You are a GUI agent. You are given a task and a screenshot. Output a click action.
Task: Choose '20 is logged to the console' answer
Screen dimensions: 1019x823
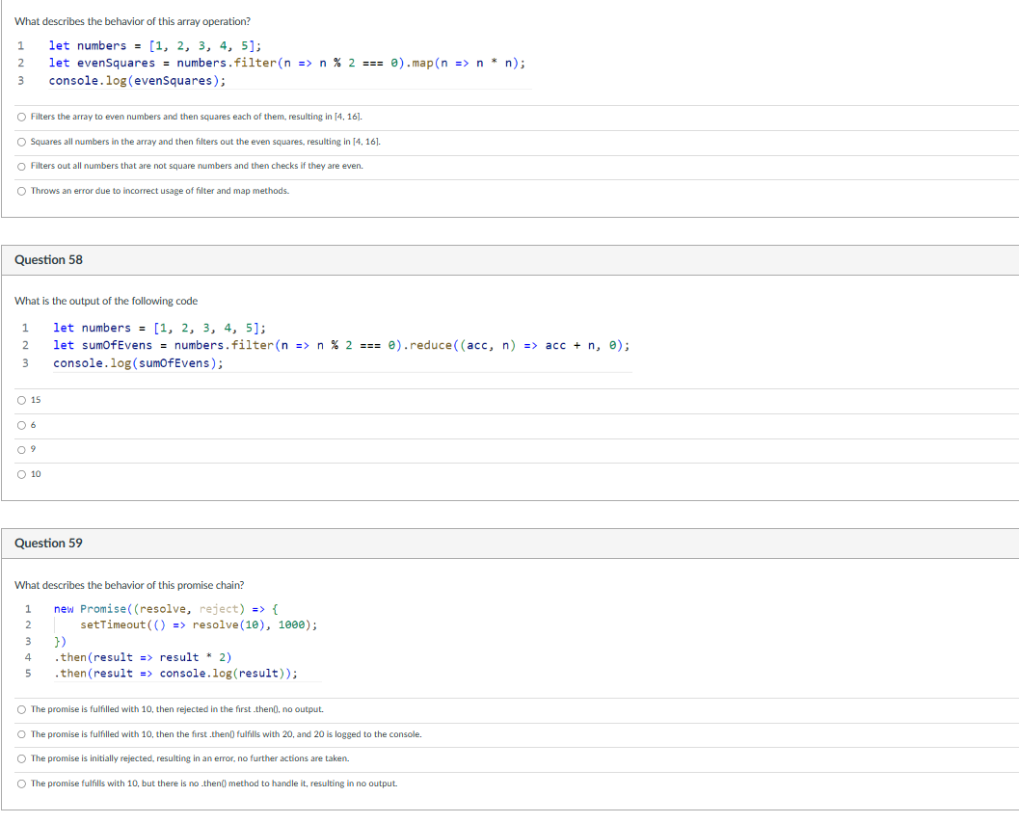[x=21, y=734]
